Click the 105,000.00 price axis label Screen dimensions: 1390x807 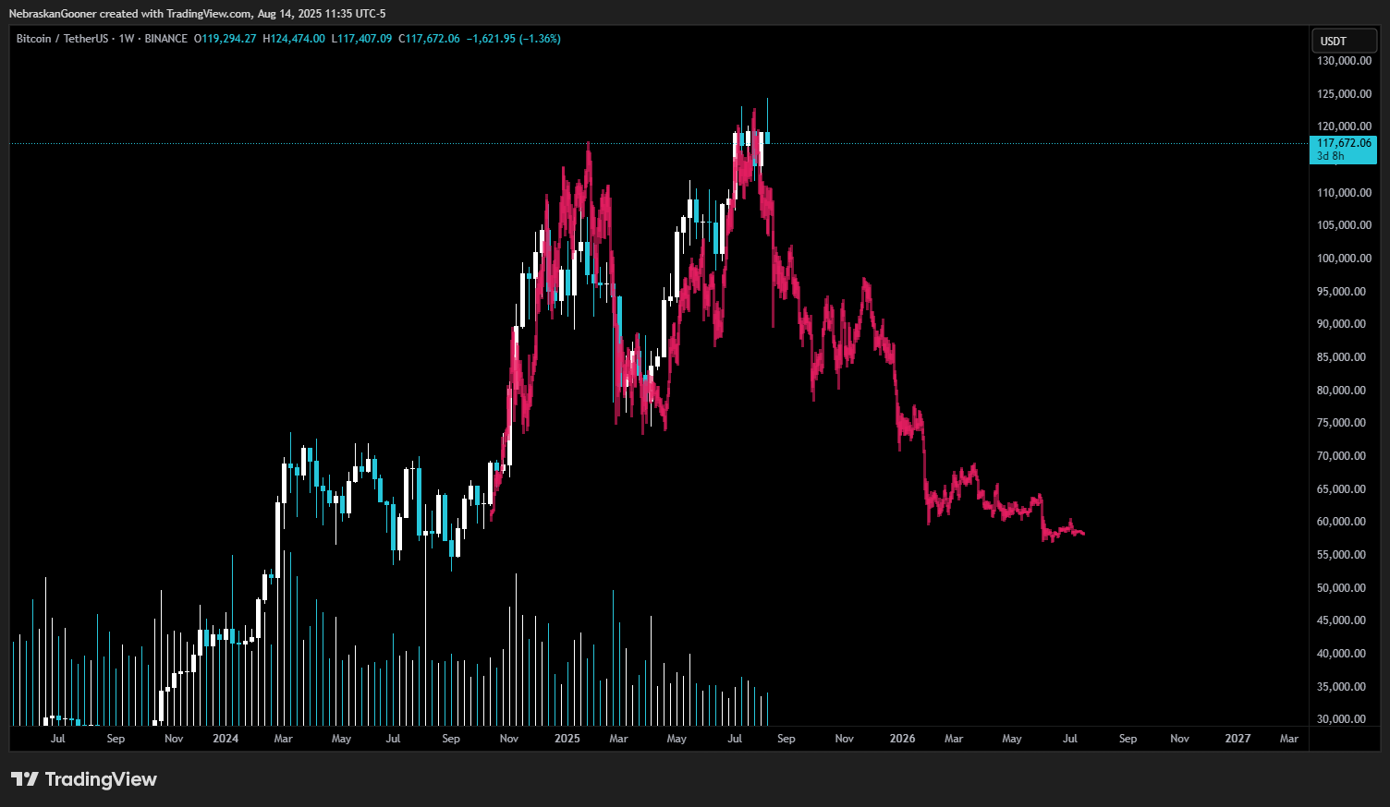pyautogui.click(x=1344, y=225)
